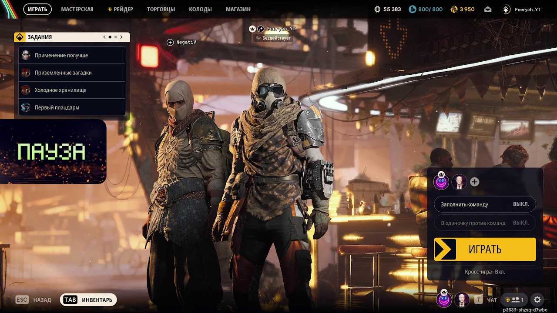The width and height of the screenshot is (557, 313).
Task: Open quest Применение получше
Action: pyautogui.click(x=72, y=55)
